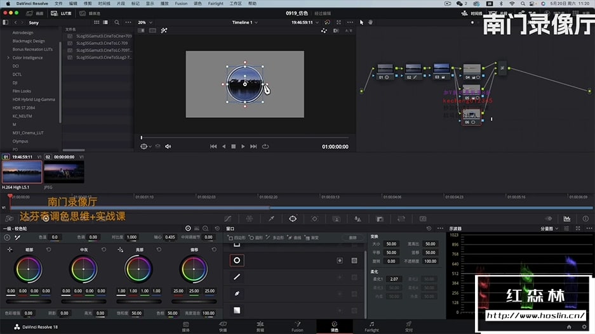Select the gradient window shape
The width and height of the screenshot is (595, 334).
237,311
